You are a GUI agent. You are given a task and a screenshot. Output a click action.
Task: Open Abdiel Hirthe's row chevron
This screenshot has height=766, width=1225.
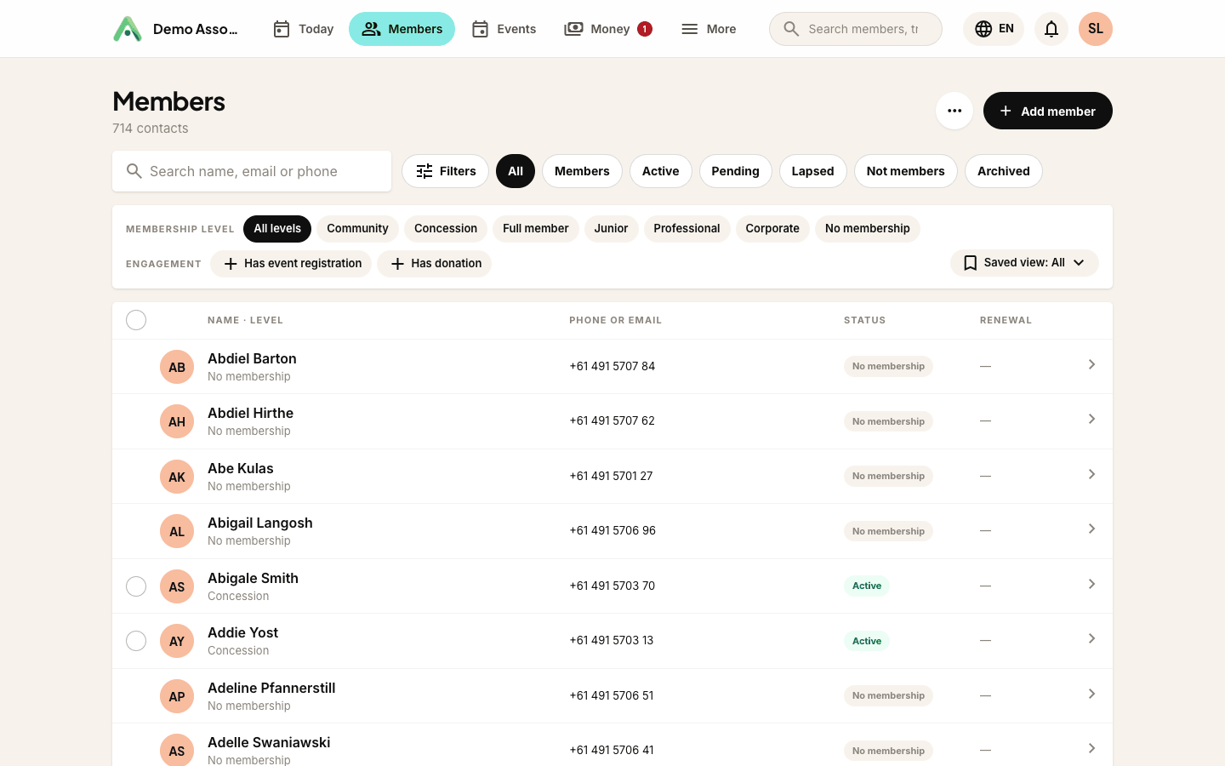[1091, 419]
